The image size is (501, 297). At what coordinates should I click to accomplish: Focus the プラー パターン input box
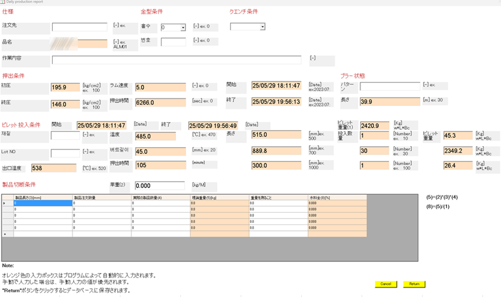pyautogui.click(x=389, y=86)
